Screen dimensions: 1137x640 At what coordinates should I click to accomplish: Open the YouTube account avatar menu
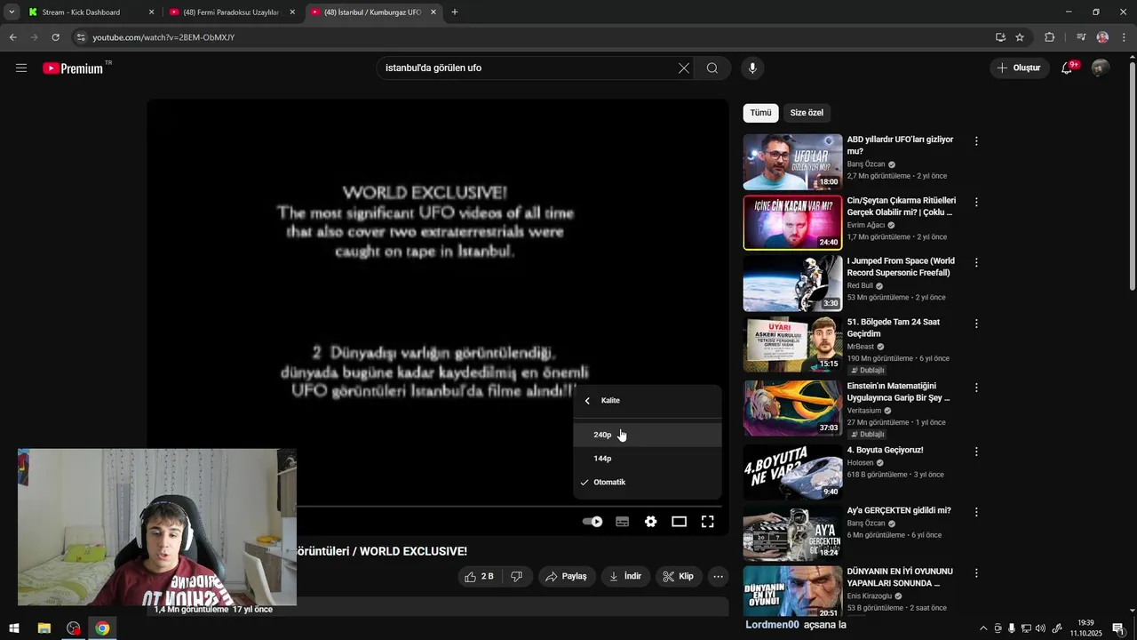1101,68
